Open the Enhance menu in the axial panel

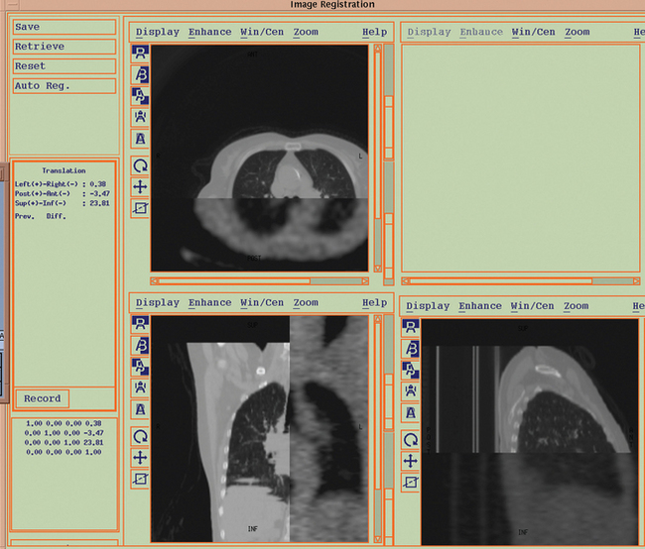[210, 32]
